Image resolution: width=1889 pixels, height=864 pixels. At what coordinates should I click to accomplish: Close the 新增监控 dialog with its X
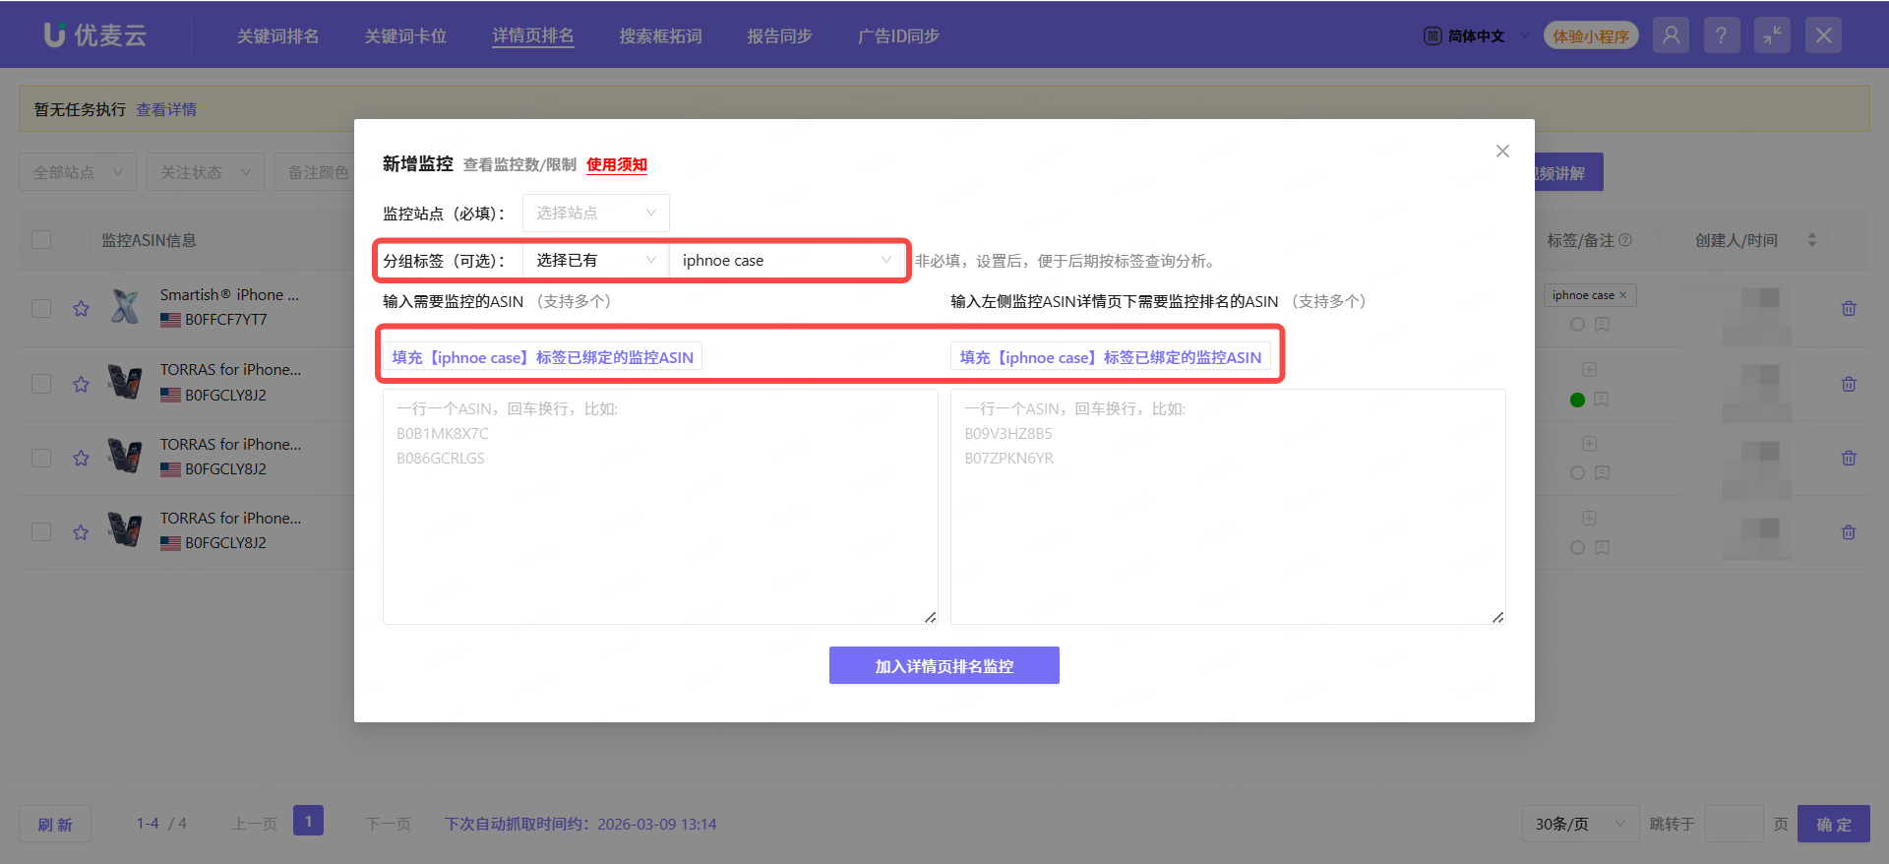pyautogui.click(x=1502, y=151)
